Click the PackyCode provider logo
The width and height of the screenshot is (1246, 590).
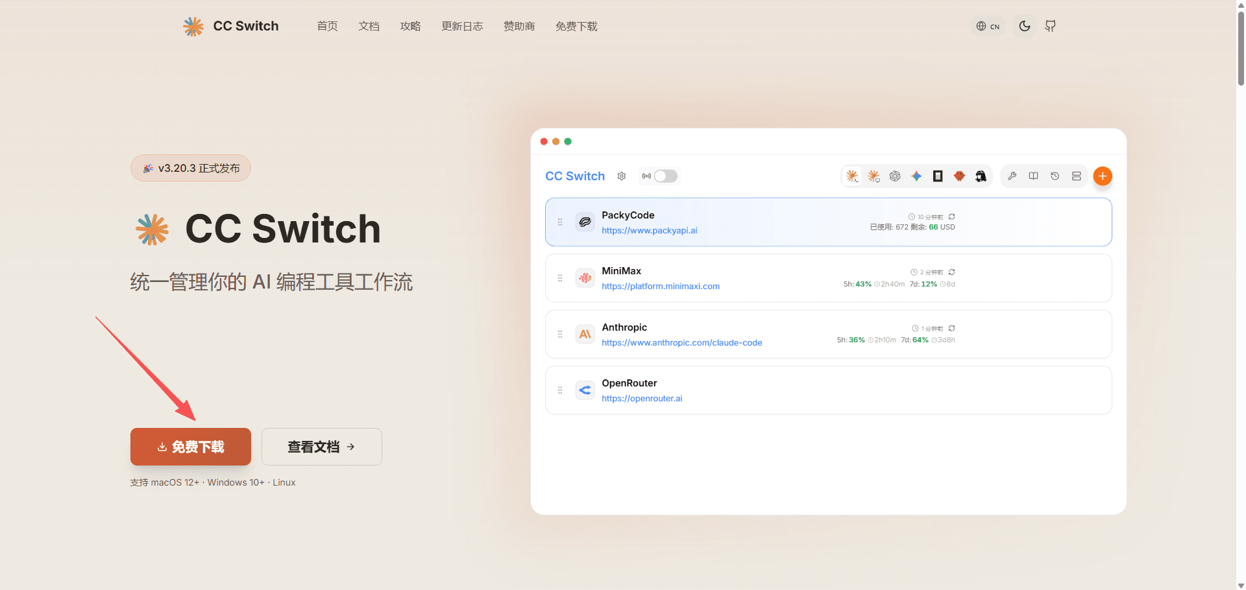[x=585, y=222]
